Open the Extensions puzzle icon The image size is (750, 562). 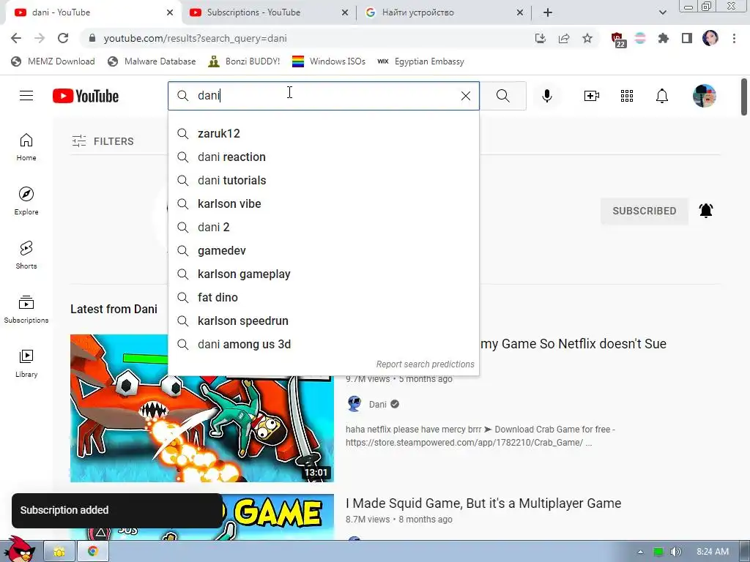coord(663,38)
